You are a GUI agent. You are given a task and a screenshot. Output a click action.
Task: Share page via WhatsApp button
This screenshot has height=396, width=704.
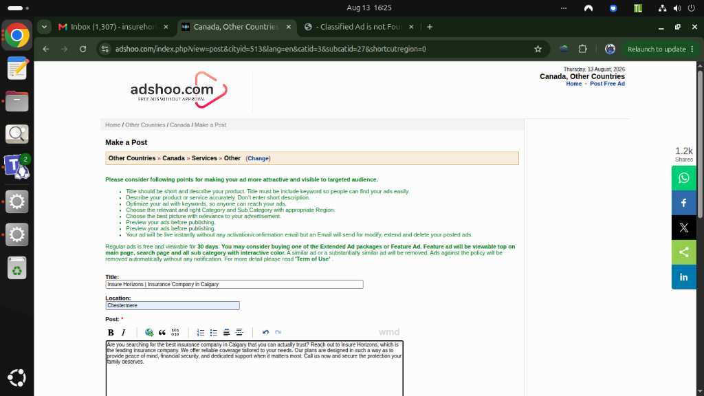coord(684,178)
